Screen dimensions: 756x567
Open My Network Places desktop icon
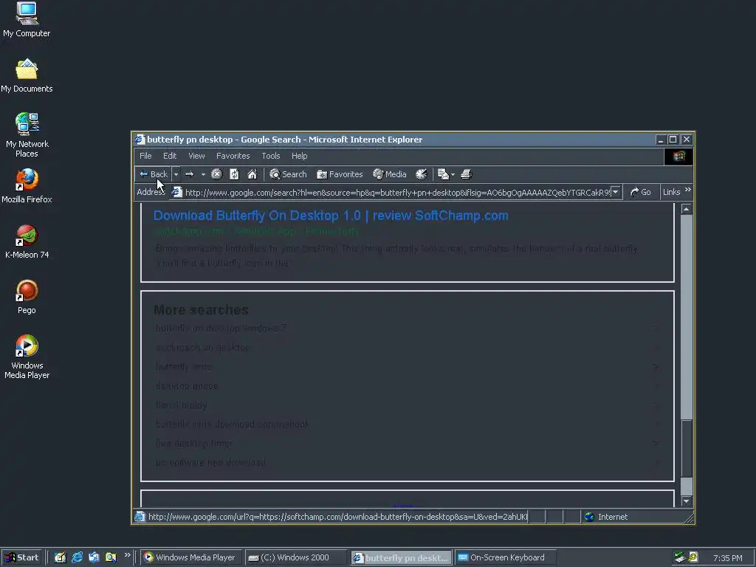pyautogui.click(x=27, y=135)
